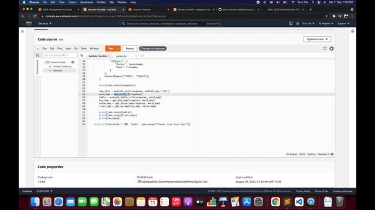375x210 pixels.
Task: Click the Python language selector in status bar
Action: 312,154
